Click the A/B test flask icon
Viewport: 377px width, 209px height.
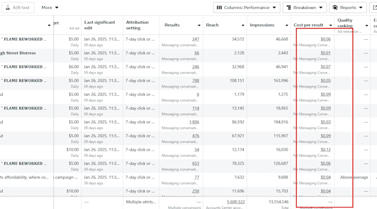coord(8,7)
